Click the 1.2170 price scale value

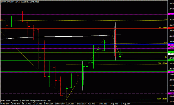click(171, 85)
